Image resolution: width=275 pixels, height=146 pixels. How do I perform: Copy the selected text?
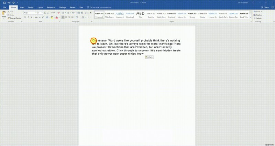pyautogui.click(x=11, y=15)
